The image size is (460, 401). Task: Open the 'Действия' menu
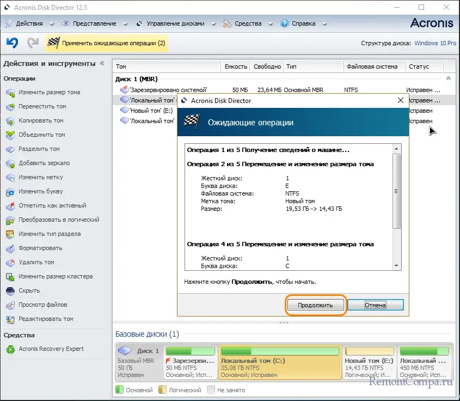pyautogui.click(x=29, y=23)
